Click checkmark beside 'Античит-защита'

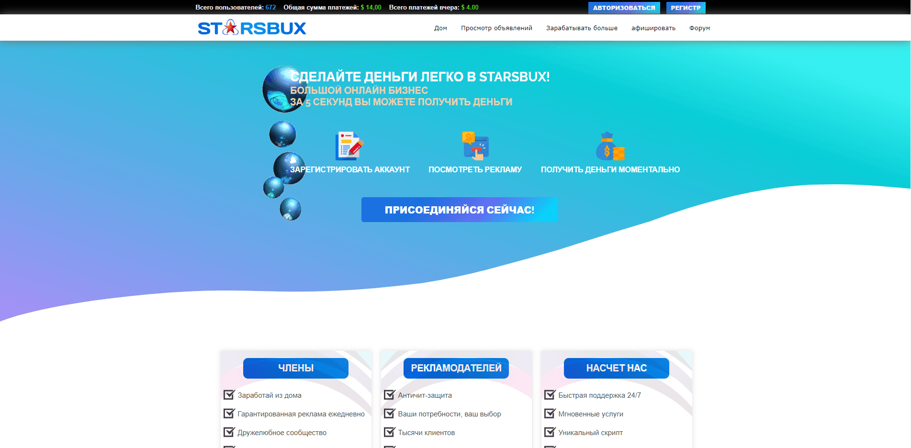[x=390, y=395]
